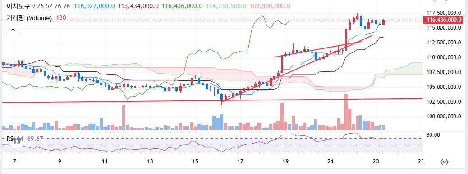The image size is (468, 174).
Task: Click date 25 on time axis
Action: pos(421,161)
